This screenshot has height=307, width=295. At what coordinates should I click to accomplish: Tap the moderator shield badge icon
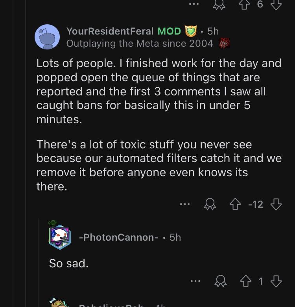[x=190, y=31]
